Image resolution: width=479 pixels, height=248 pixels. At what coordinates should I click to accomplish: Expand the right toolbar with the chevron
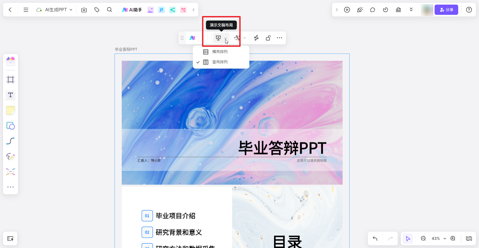[337, 10]
